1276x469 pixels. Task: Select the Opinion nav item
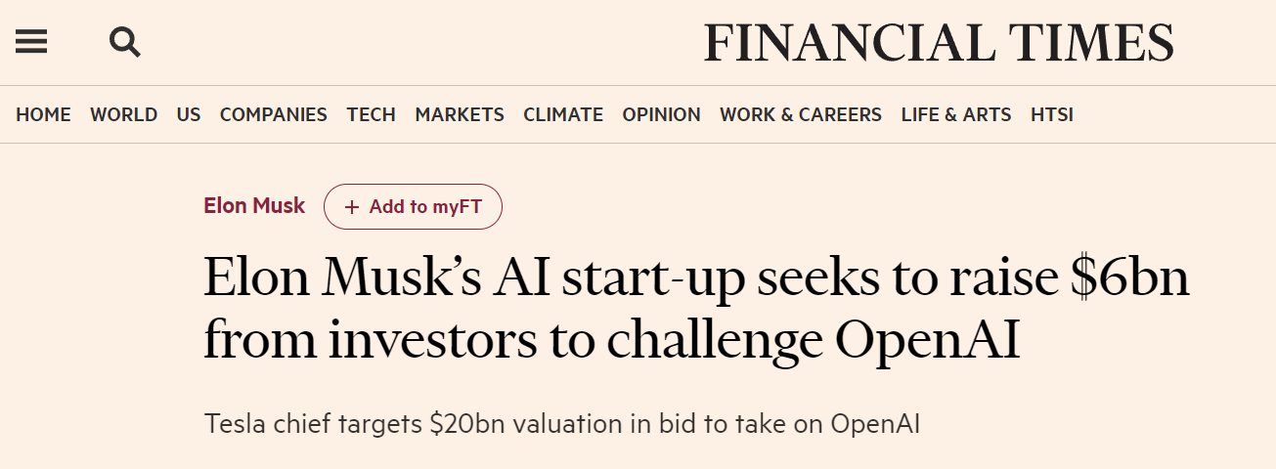(661, 114)
